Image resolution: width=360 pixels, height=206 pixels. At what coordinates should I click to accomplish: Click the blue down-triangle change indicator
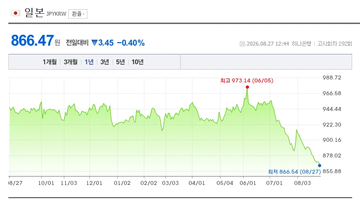click(x=94, y=43)
